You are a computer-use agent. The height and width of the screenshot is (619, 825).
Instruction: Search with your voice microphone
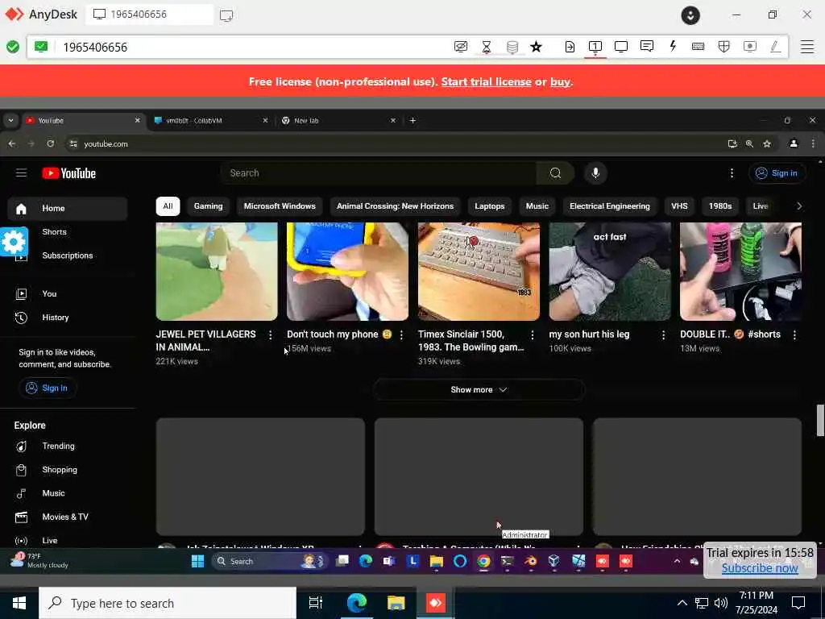click(595, 173)
